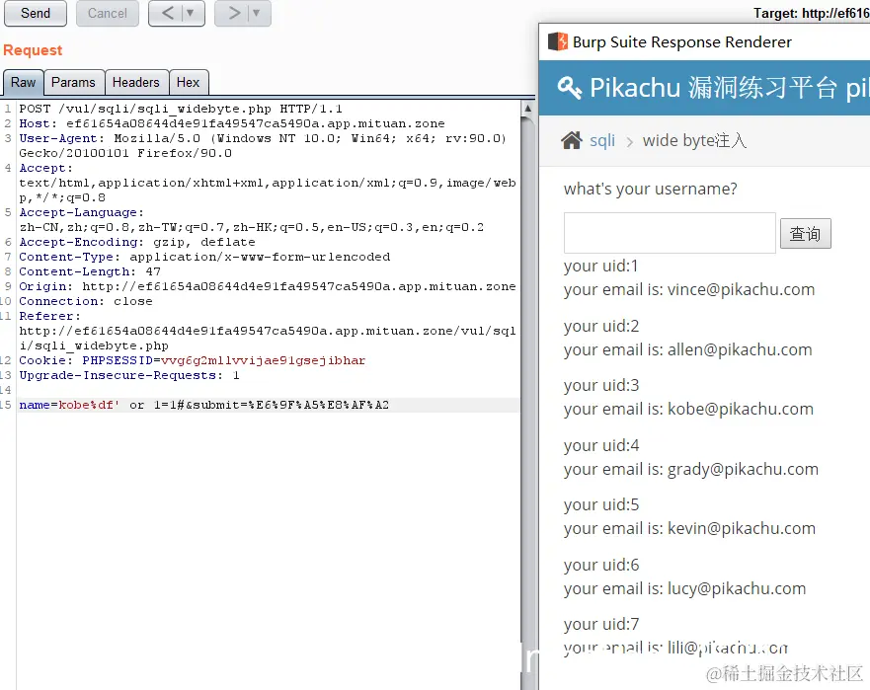The image size is (870, 690).
Task: Click the Upgrade-Insecure-Requests header line
Action: (129, 375)
